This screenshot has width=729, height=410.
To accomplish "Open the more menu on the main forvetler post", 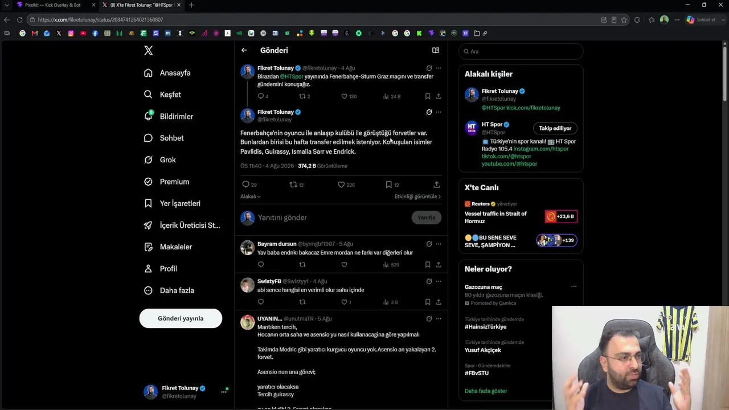I will point(439,112).
